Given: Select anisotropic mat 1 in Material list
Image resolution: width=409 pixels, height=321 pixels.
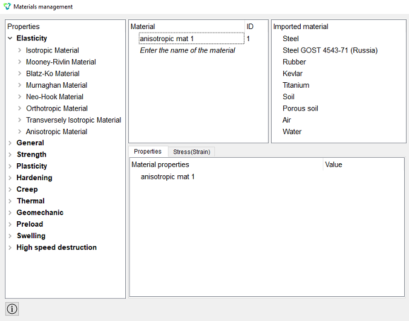Looking at the screenshot, I should pyautogui.click(x=192, y=39).
